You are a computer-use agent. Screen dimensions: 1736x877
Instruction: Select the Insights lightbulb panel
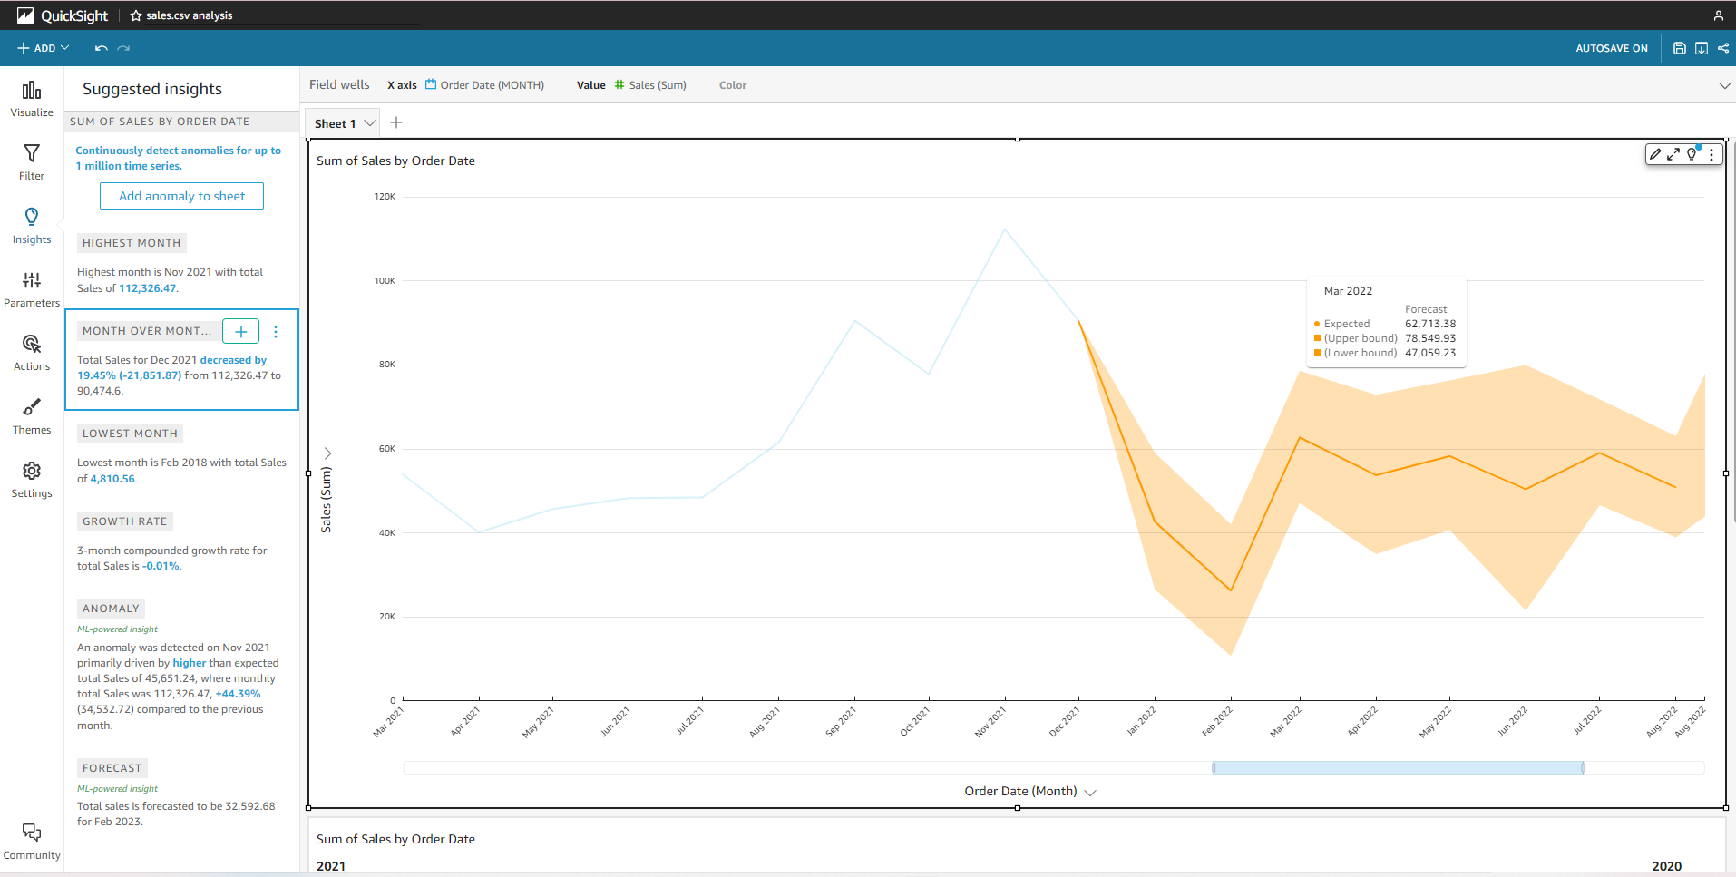tap(32, 226)
